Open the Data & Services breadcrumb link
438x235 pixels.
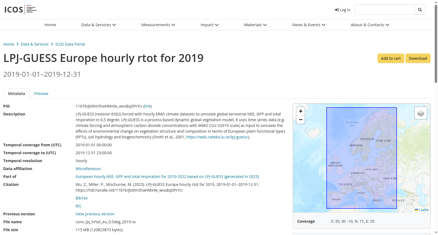(35, 44)
